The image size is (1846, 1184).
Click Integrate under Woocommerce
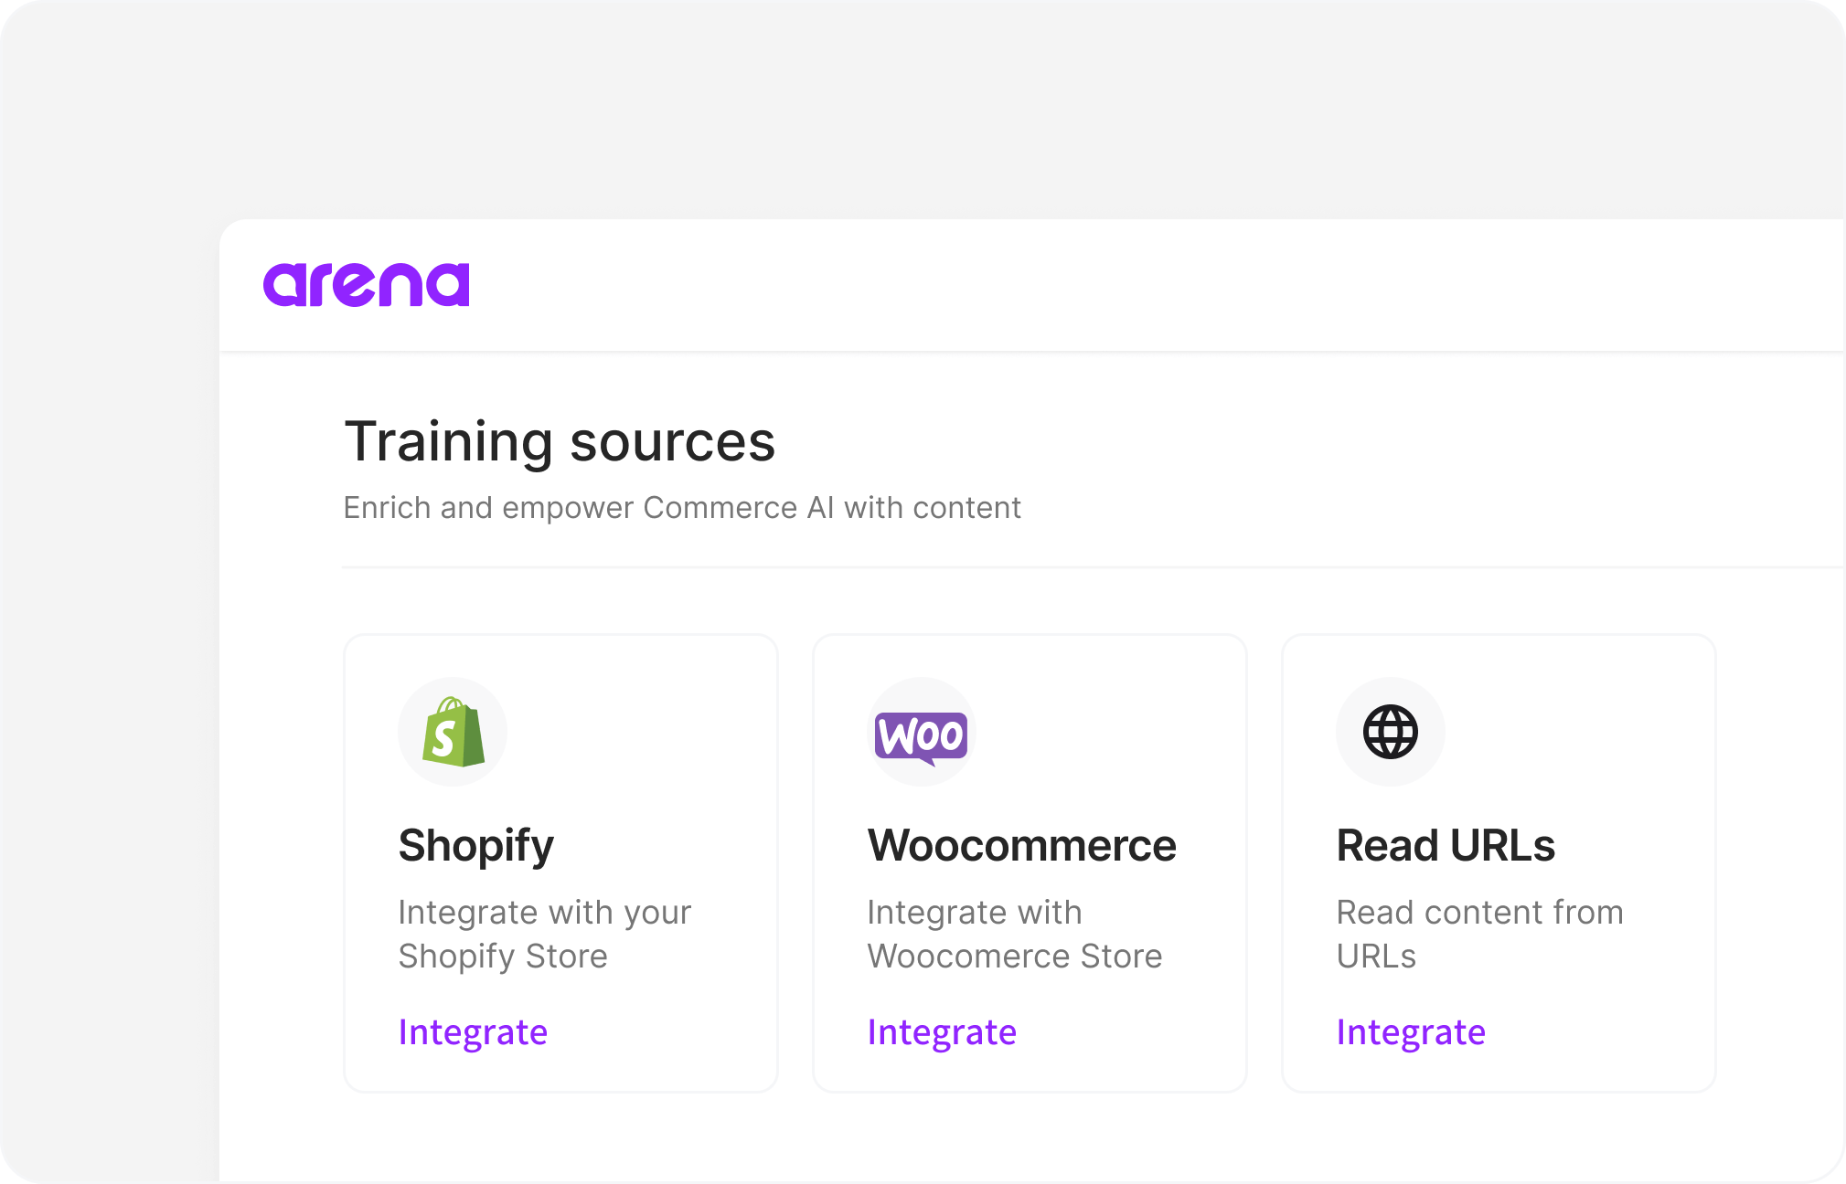942,1032
